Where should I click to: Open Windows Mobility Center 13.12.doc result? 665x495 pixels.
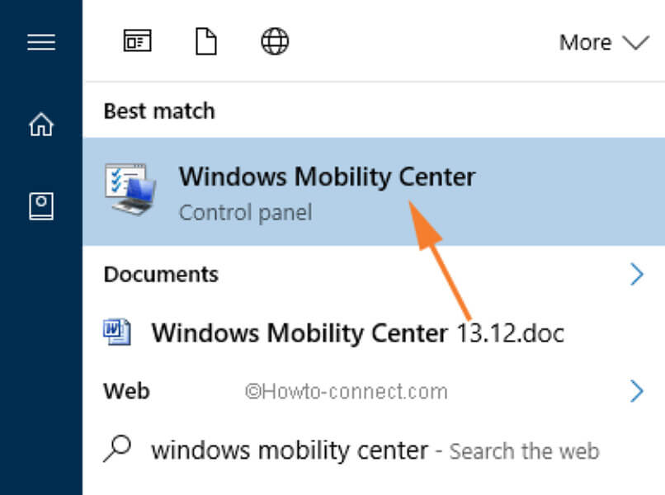click(357, 332)
